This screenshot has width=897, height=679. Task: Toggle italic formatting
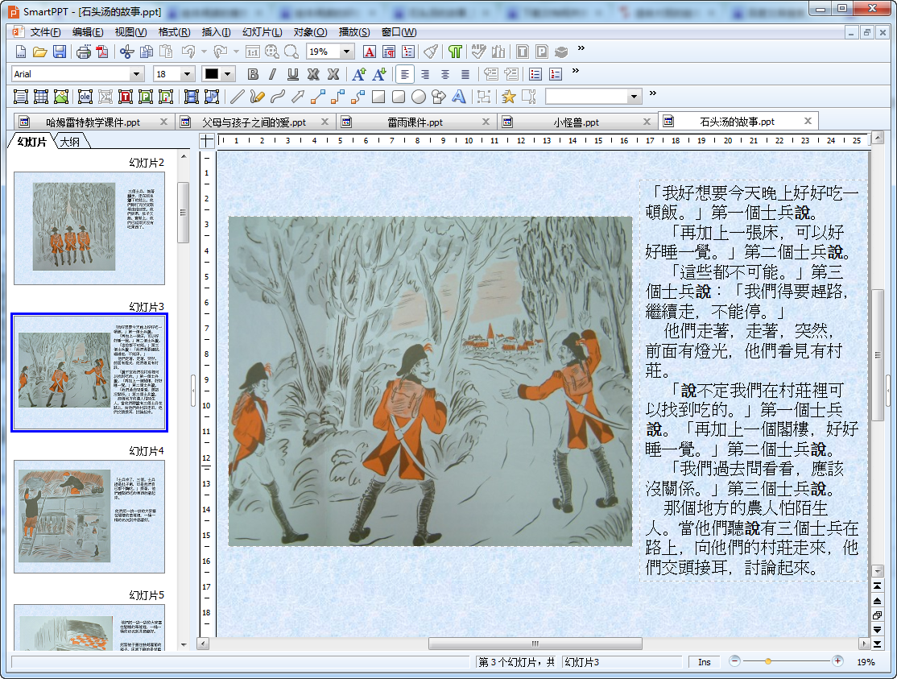tap(273, 74)
